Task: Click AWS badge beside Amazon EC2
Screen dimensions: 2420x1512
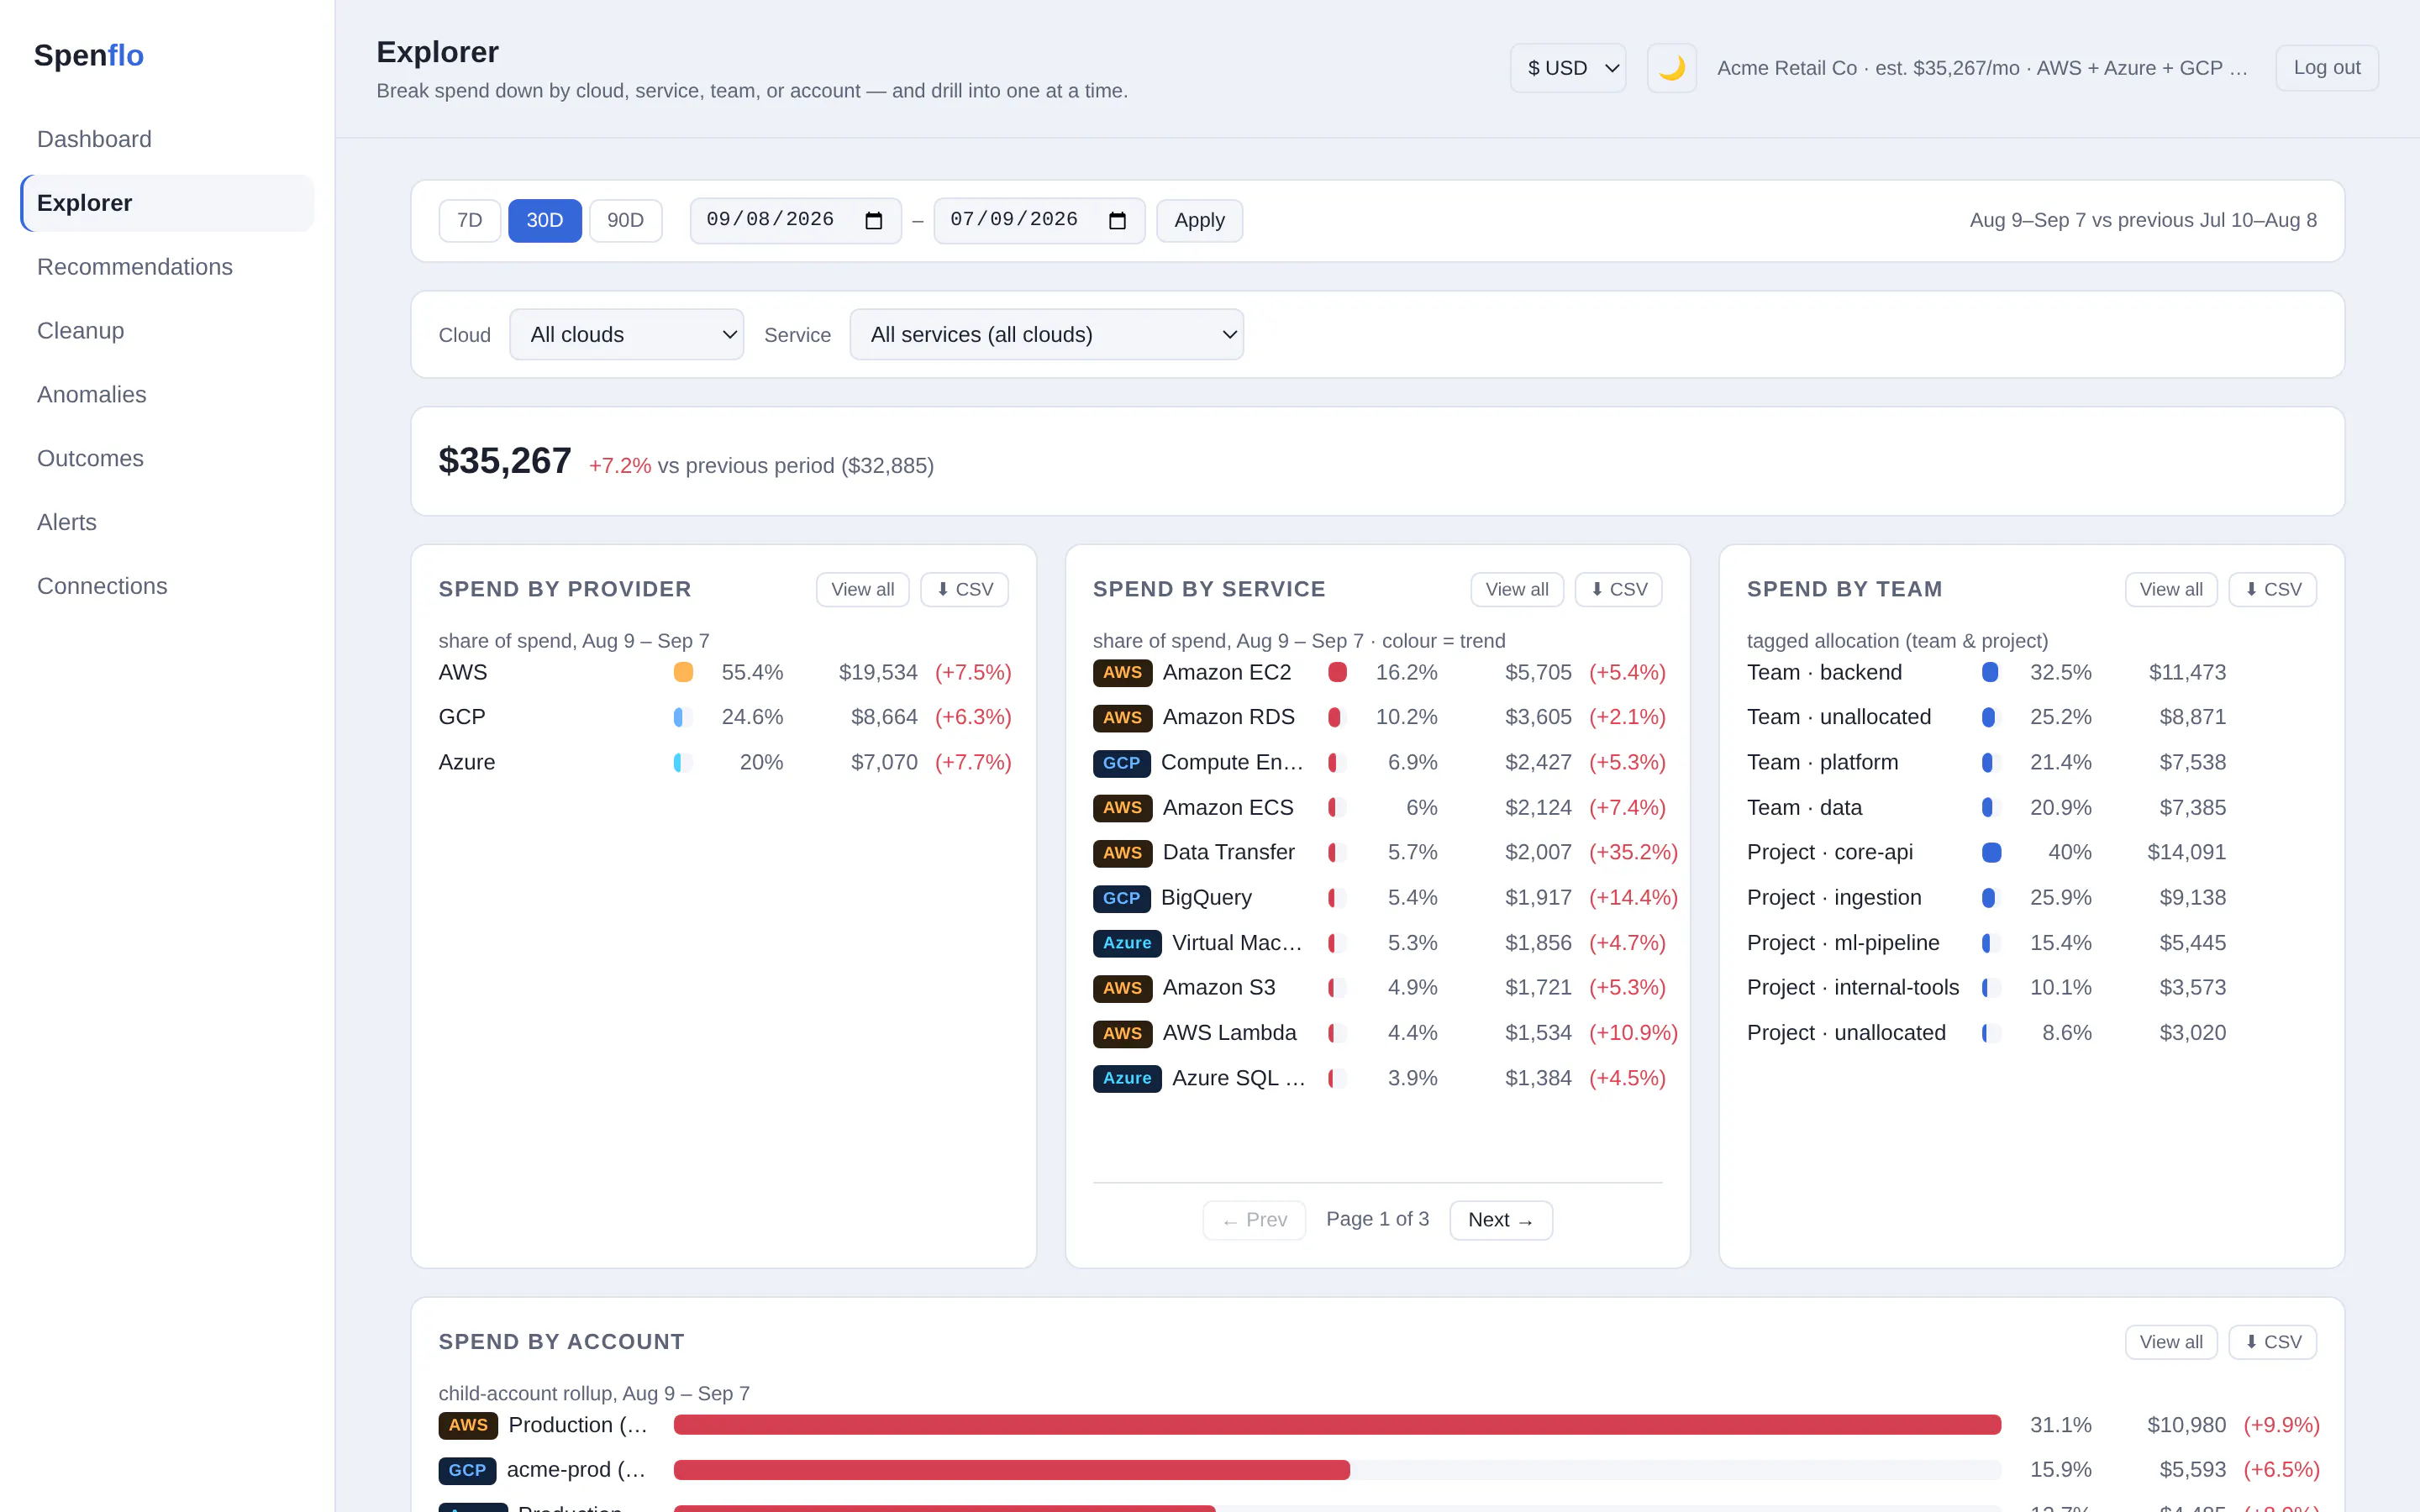Action: click(x=1122, y=673)
